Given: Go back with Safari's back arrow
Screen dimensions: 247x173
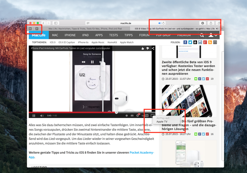Looking at the screenshot, I should pos(44,23).
